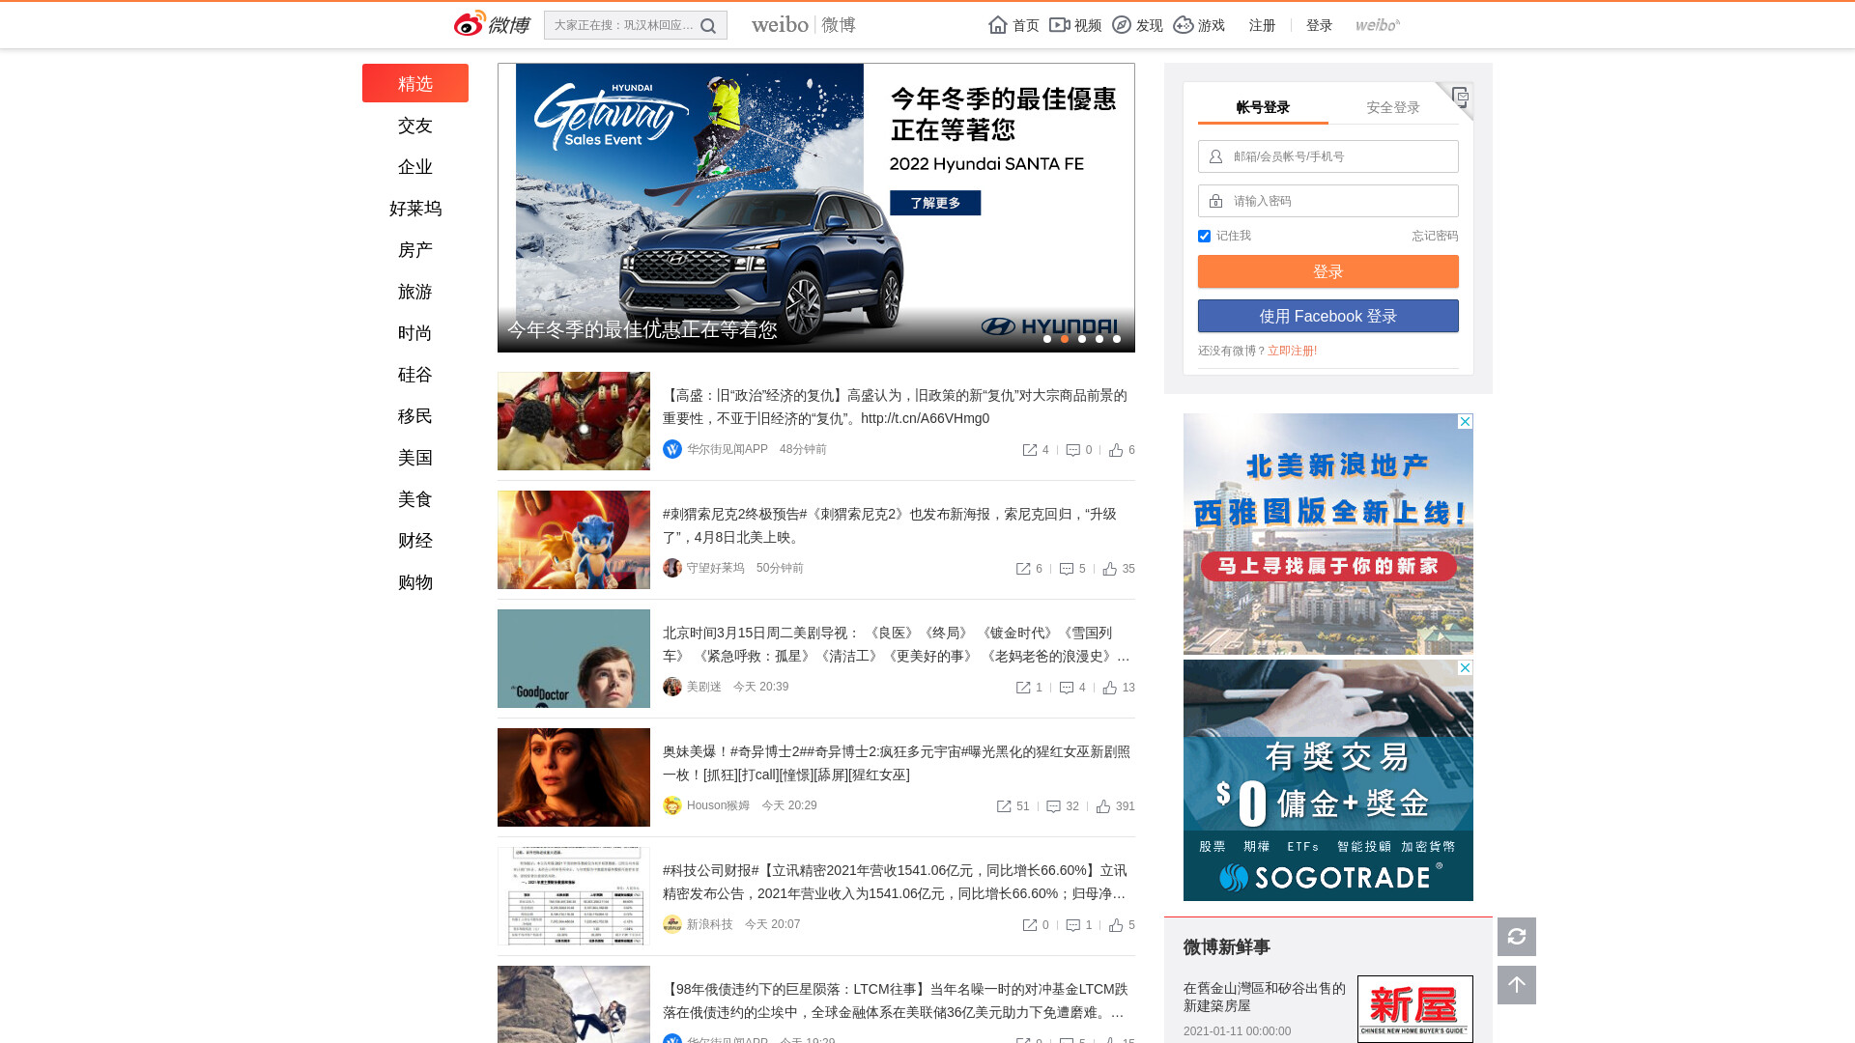Viewport: 1855px width, 1043px height.
Task: Click the back-to-top arrow button
Action: pos(1517,985)
